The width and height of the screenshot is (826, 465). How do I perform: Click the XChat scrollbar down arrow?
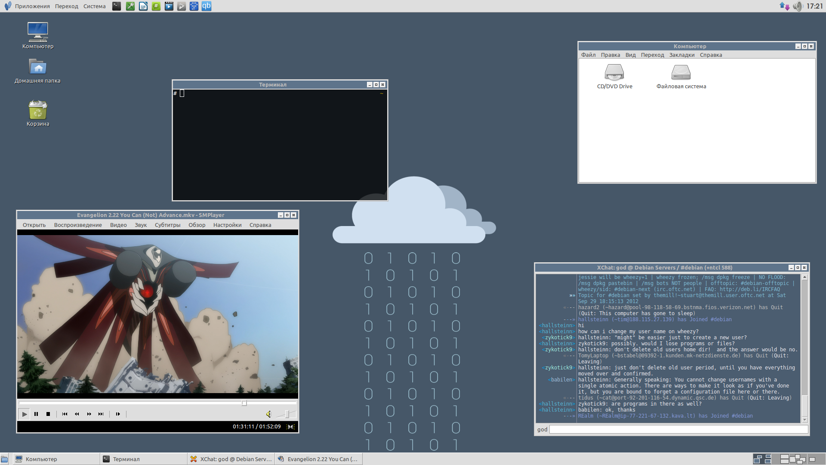[804, 420]
